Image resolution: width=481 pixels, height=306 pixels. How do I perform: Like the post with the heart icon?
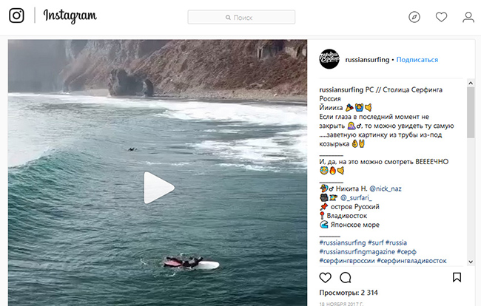click(x=325, y=278)
